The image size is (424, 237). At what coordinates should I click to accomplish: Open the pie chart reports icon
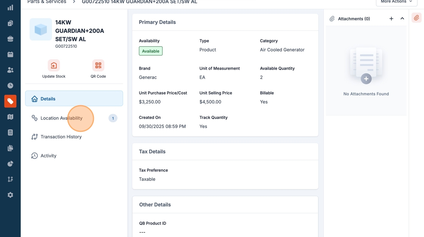click(10, 164)
